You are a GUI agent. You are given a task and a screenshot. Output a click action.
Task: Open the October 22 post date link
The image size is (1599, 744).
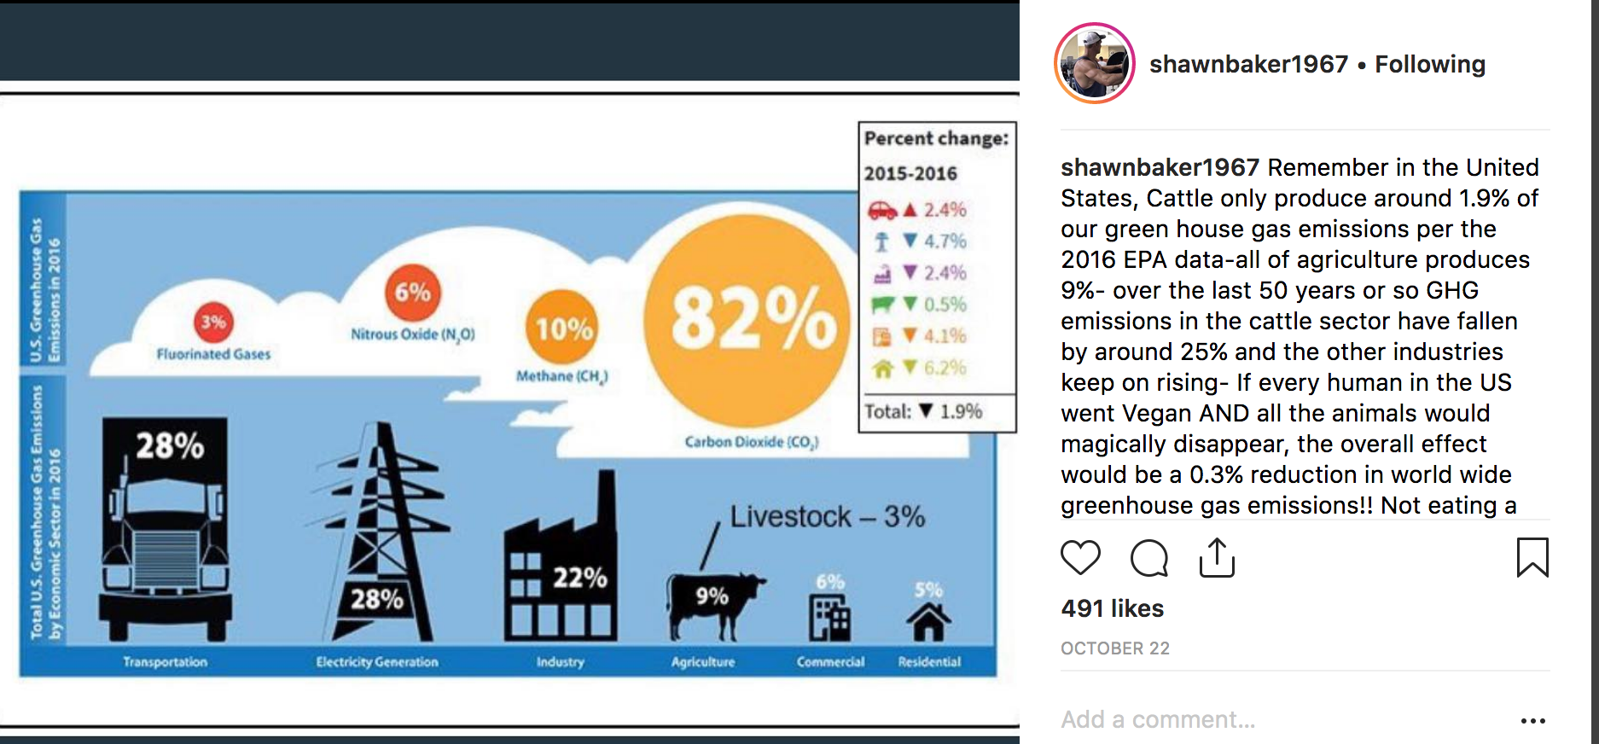click(1114, 648)
